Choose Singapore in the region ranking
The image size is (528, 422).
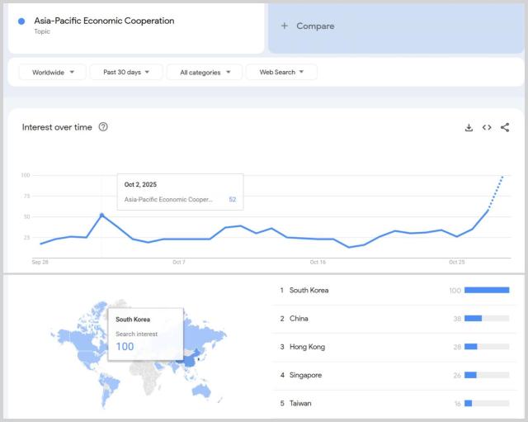pyautogui.click(x=305, y=376)
